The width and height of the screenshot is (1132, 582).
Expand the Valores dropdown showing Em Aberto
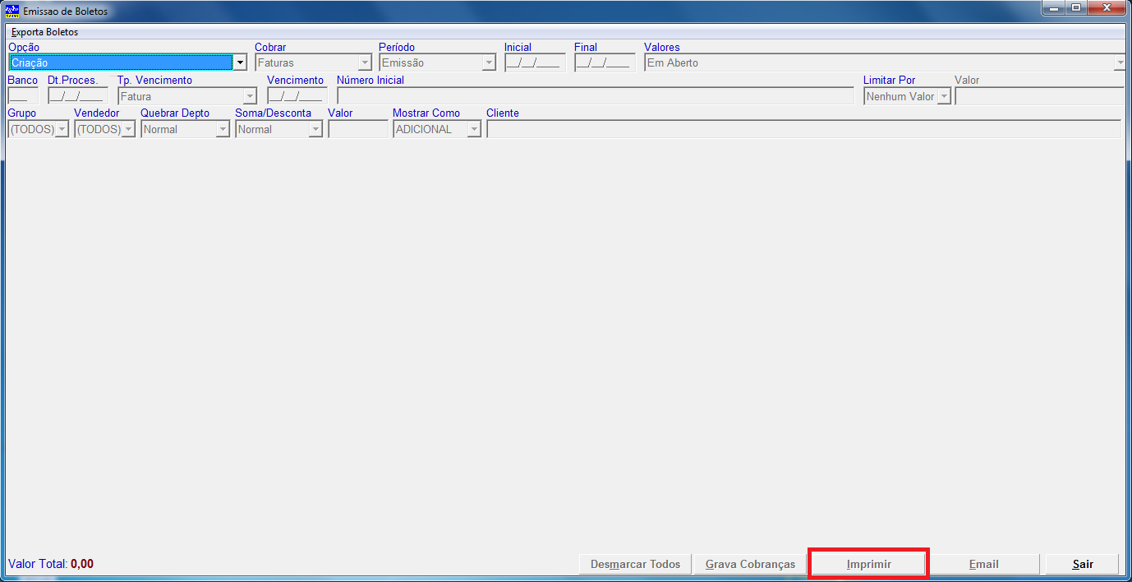click(x=885, y=62)
